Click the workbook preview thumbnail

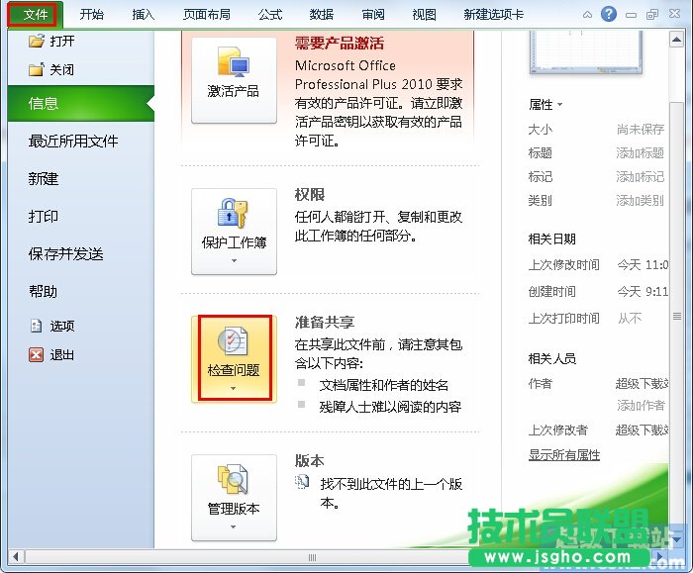pyautogui.click(x=586, y=52)
